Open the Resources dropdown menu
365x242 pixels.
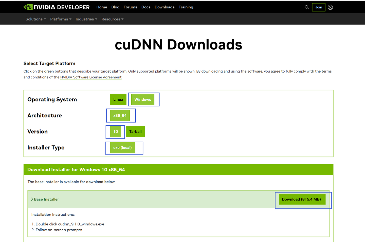[x=112, y=19]
